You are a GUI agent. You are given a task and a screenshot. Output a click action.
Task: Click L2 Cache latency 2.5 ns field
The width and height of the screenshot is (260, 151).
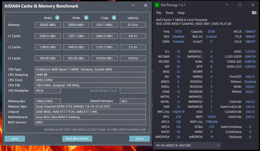(133, 47)
